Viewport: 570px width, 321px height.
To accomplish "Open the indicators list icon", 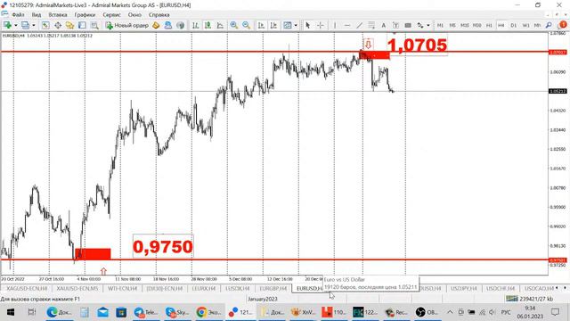I will (x=288, y=25).
